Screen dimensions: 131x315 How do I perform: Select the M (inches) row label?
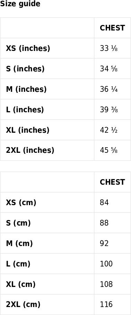[x=26, y=89]
